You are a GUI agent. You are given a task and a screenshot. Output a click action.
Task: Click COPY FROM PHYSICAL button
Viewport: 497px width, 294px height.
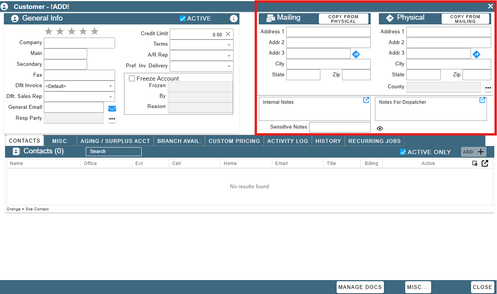(344, 19)
